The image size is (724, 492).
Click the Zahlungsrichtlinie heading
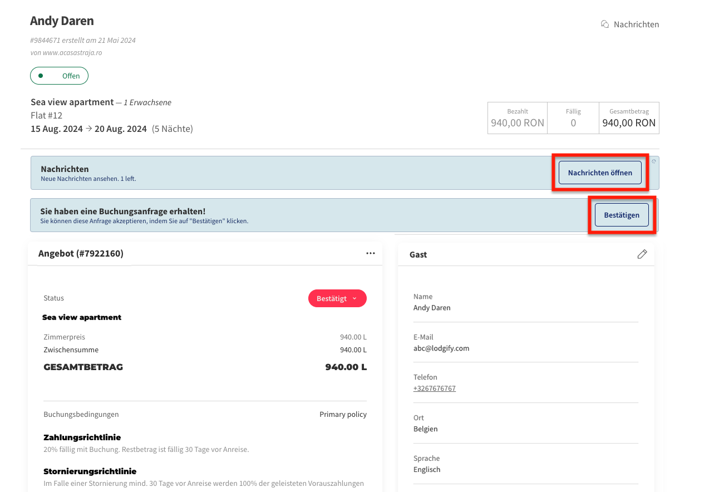(x=82, y=437)
